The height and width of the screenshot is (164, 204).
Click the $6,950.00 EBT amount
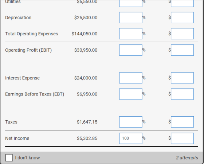coord(87,94)
